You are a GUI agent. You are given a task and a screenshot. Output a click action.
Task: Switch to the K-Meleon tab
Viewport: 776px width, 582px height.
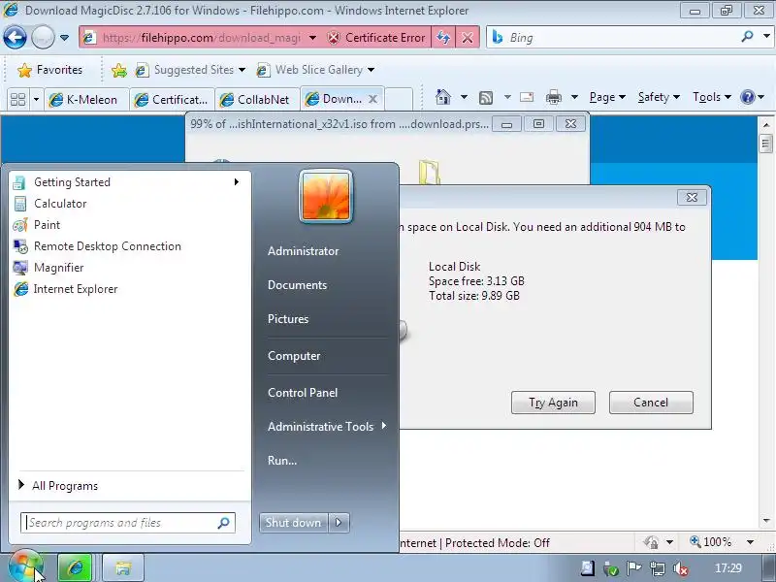pyautogui.click(x=86, y=100)
